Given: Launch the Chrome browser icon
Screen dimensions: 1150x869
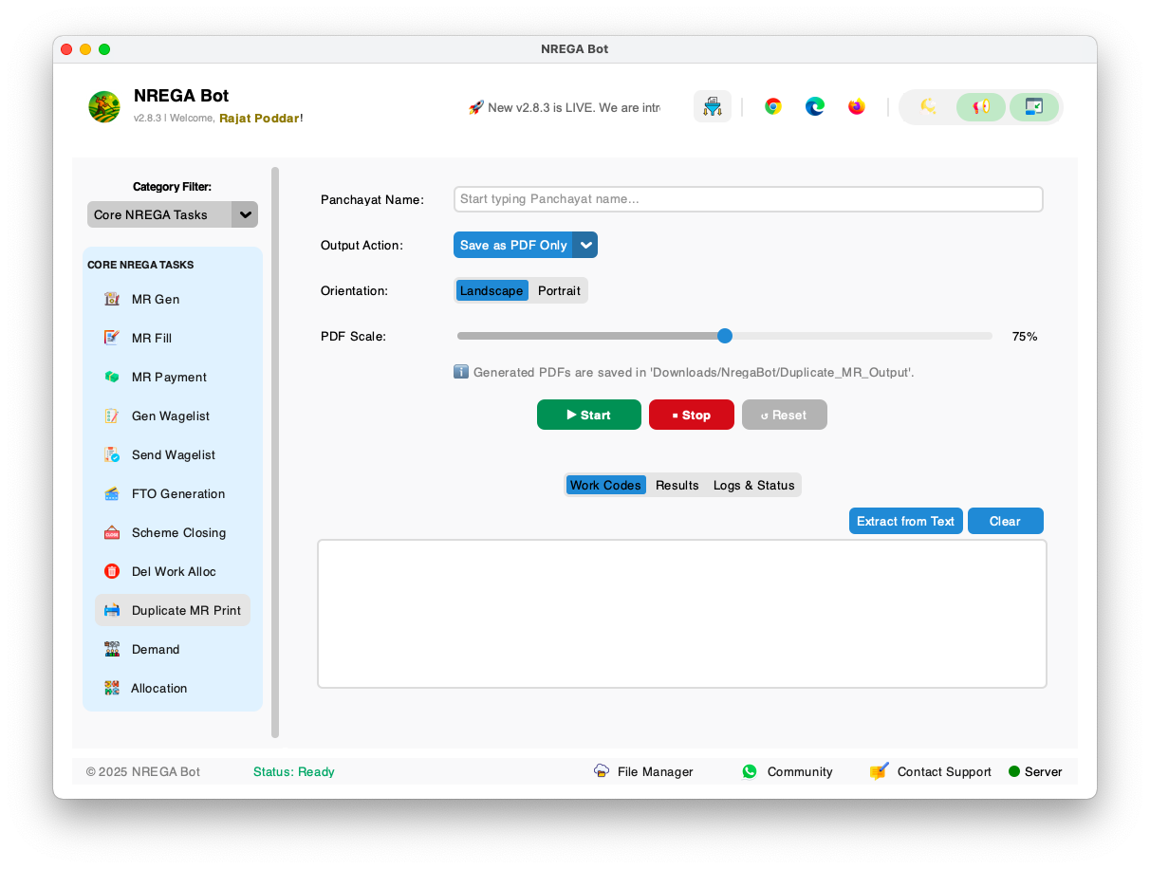Looking at the screenshot, I should tap(773, 106).
